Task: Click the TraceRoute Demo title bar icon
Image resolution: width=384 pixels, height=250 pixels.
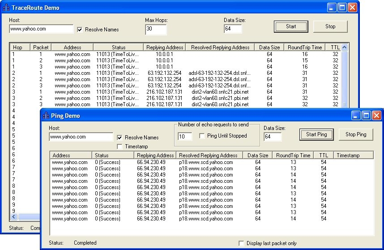Action: pyautogui.click(x=6, y=8)
